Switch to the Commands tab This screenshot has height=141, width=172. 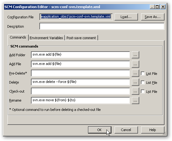[x=18, y=38]
